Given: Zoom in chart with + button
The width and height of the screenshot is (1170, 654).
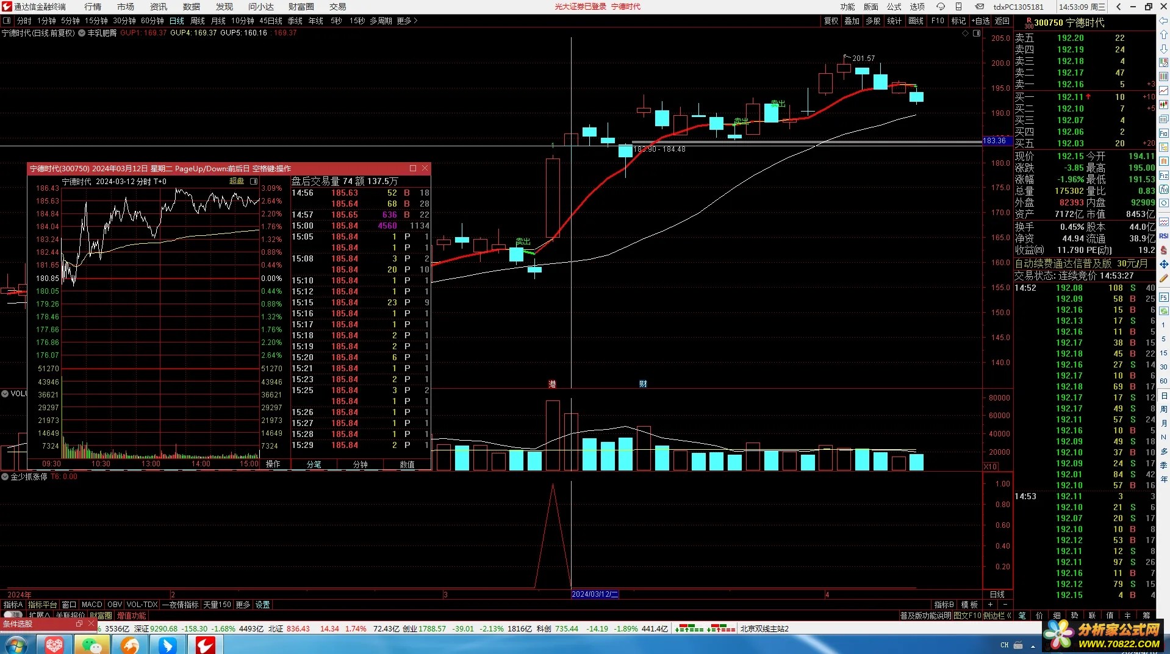Looking at the screenshot, I should point(991,605).
